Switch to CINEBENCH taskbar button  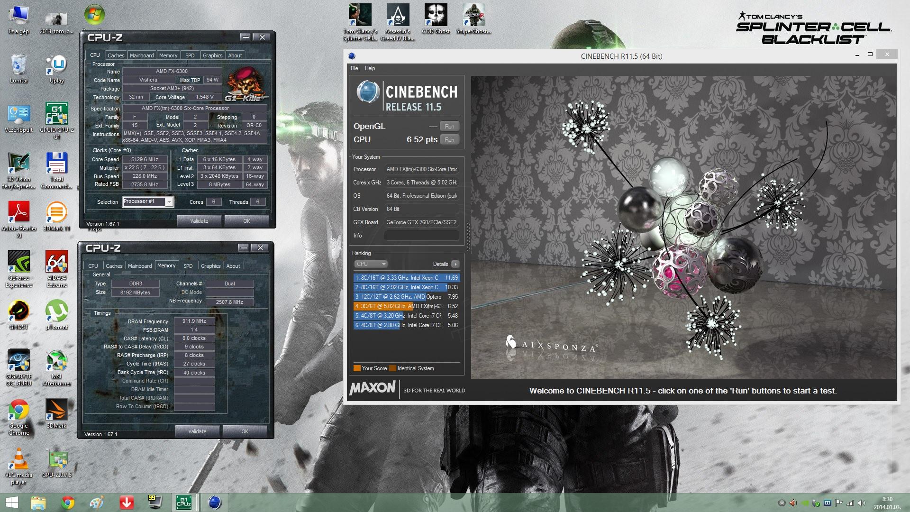point(215,503)
